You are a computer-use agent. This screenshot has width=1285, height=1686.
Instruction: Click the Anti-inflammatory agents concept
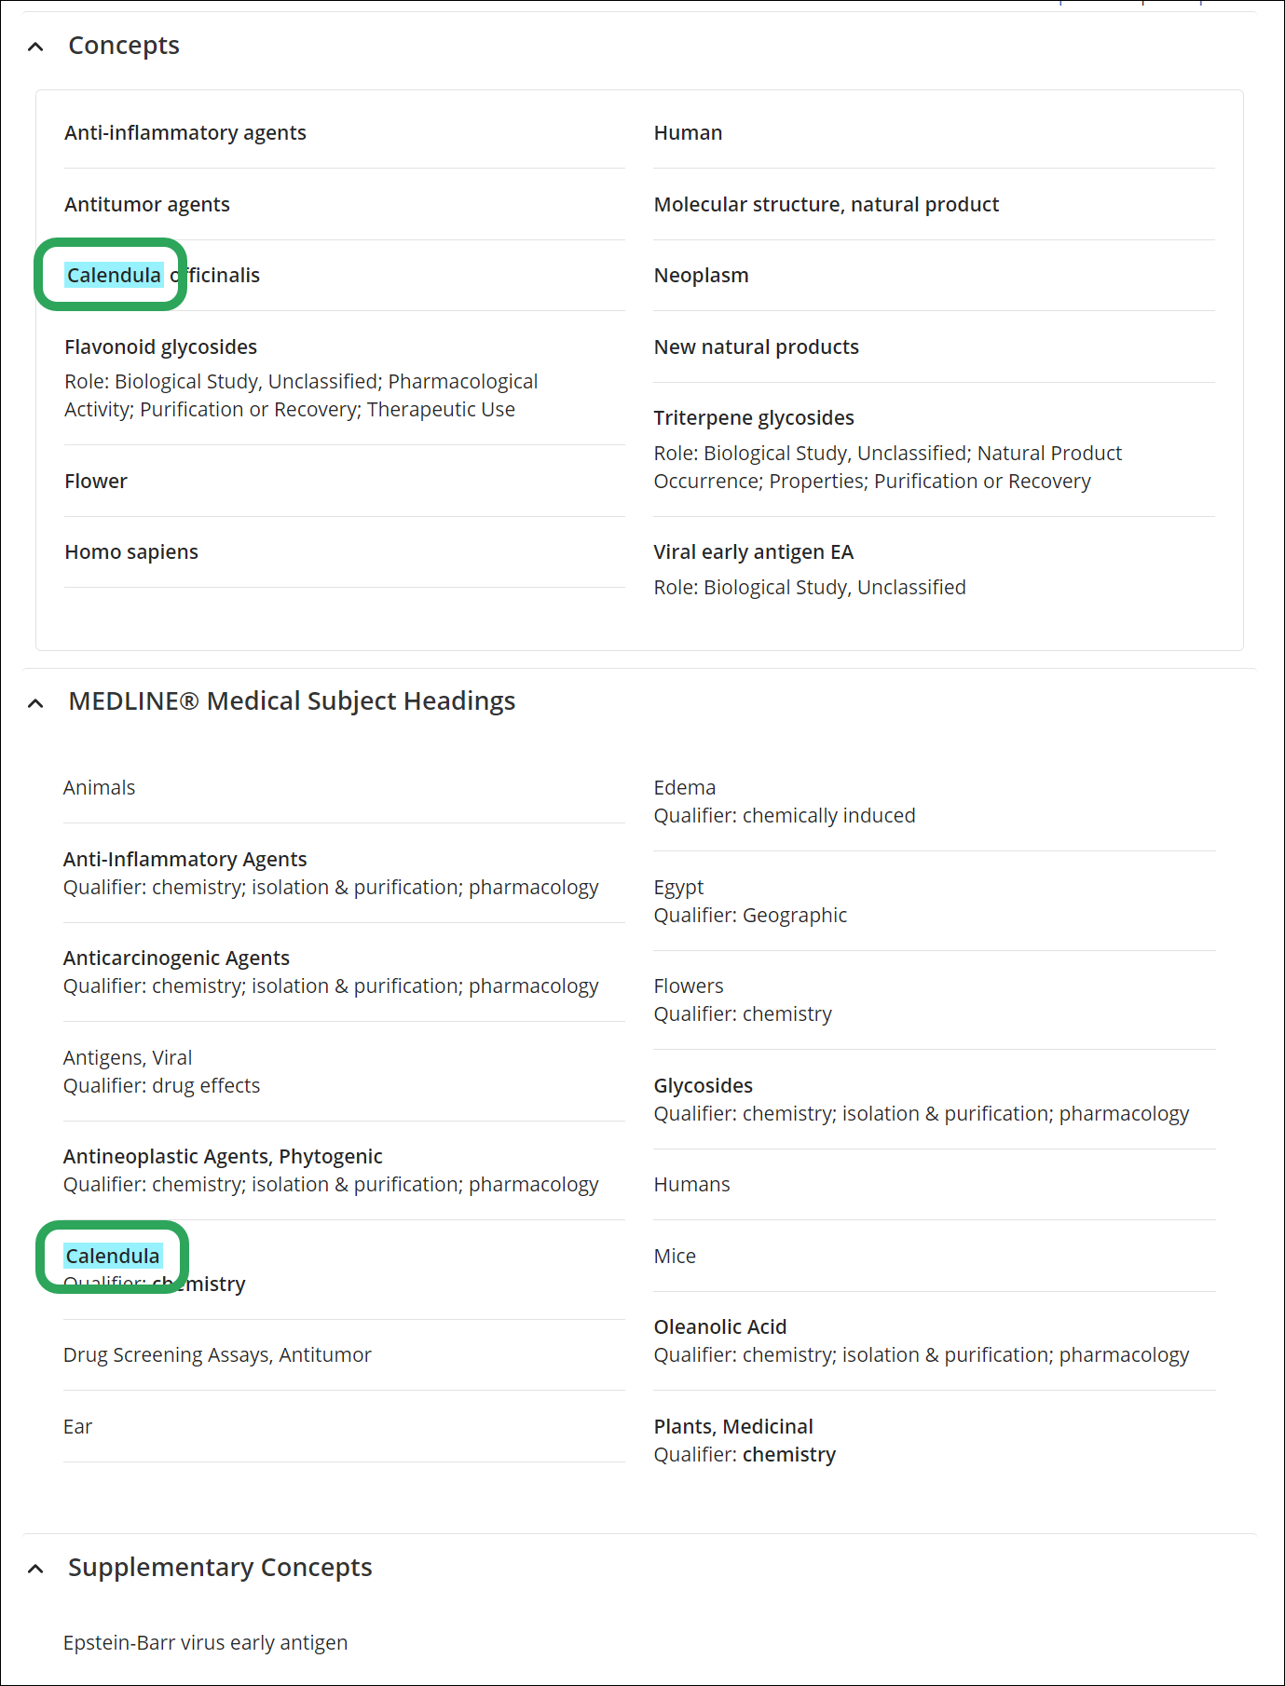click(185, 132)
